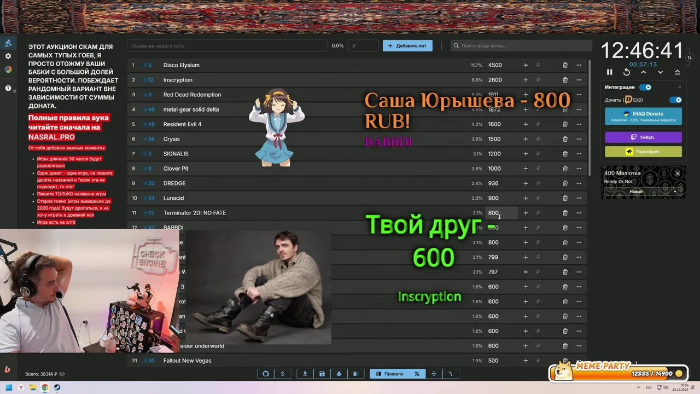Delete the Fallout New Vegas lot
The height and width of the screenshot is (394, 700).
pyautogui.click(x=565, y=361)
